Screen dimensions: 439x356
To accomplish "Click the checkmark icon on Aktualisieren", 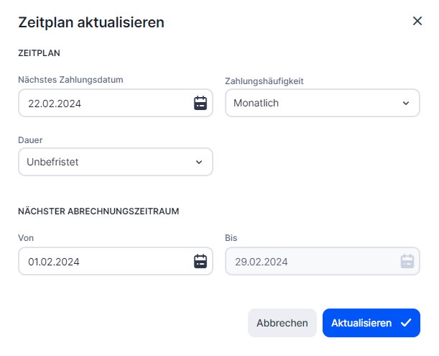I will 406,323.
